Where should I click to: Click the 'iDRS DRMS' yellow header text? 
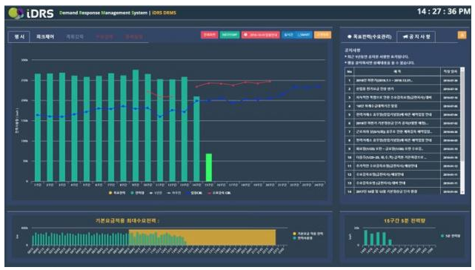164,13
